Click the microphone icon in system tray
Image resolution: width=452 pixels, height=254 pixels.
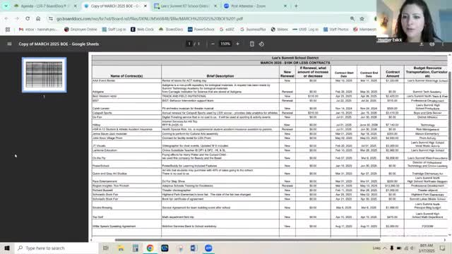click(392, 248)
